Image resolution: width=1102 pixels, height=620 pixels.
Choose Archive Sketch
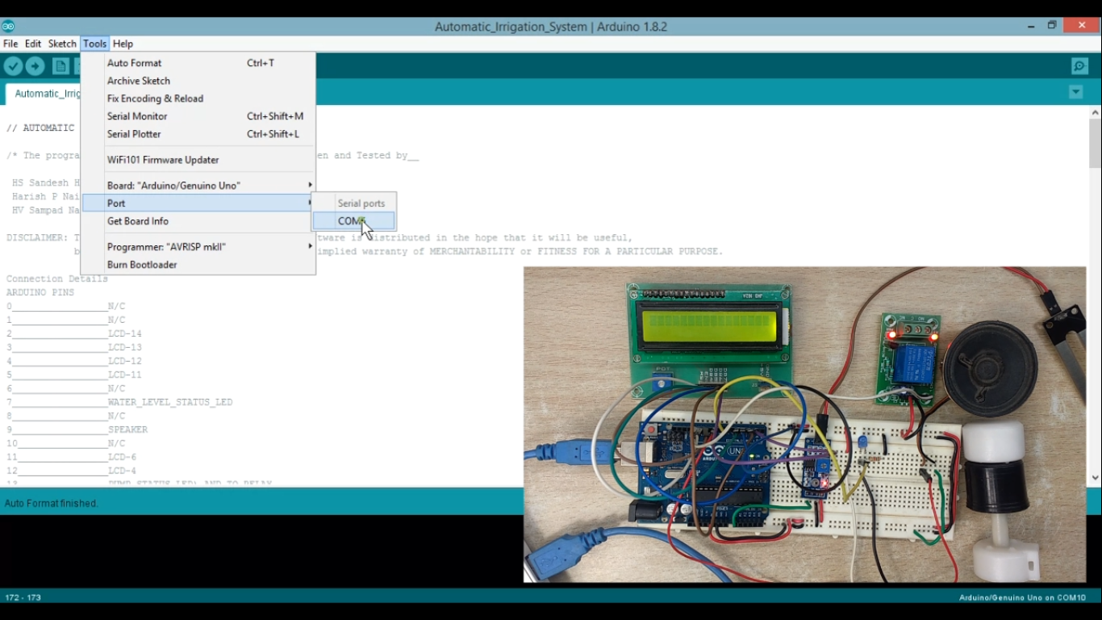138,80
